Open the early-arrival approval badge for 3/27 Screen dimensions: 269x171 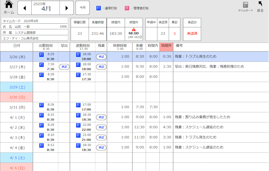64,67
